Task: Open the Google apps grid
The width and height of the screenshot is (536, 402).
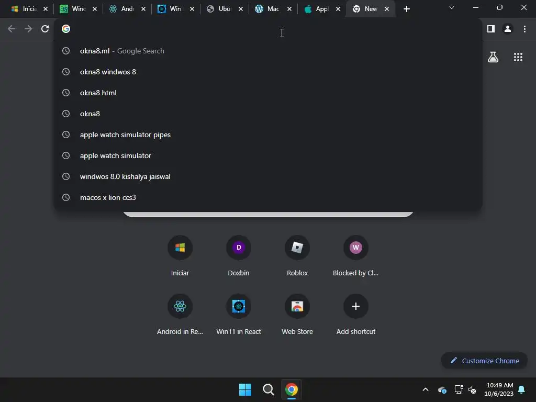Action: (x=518, y=57)
